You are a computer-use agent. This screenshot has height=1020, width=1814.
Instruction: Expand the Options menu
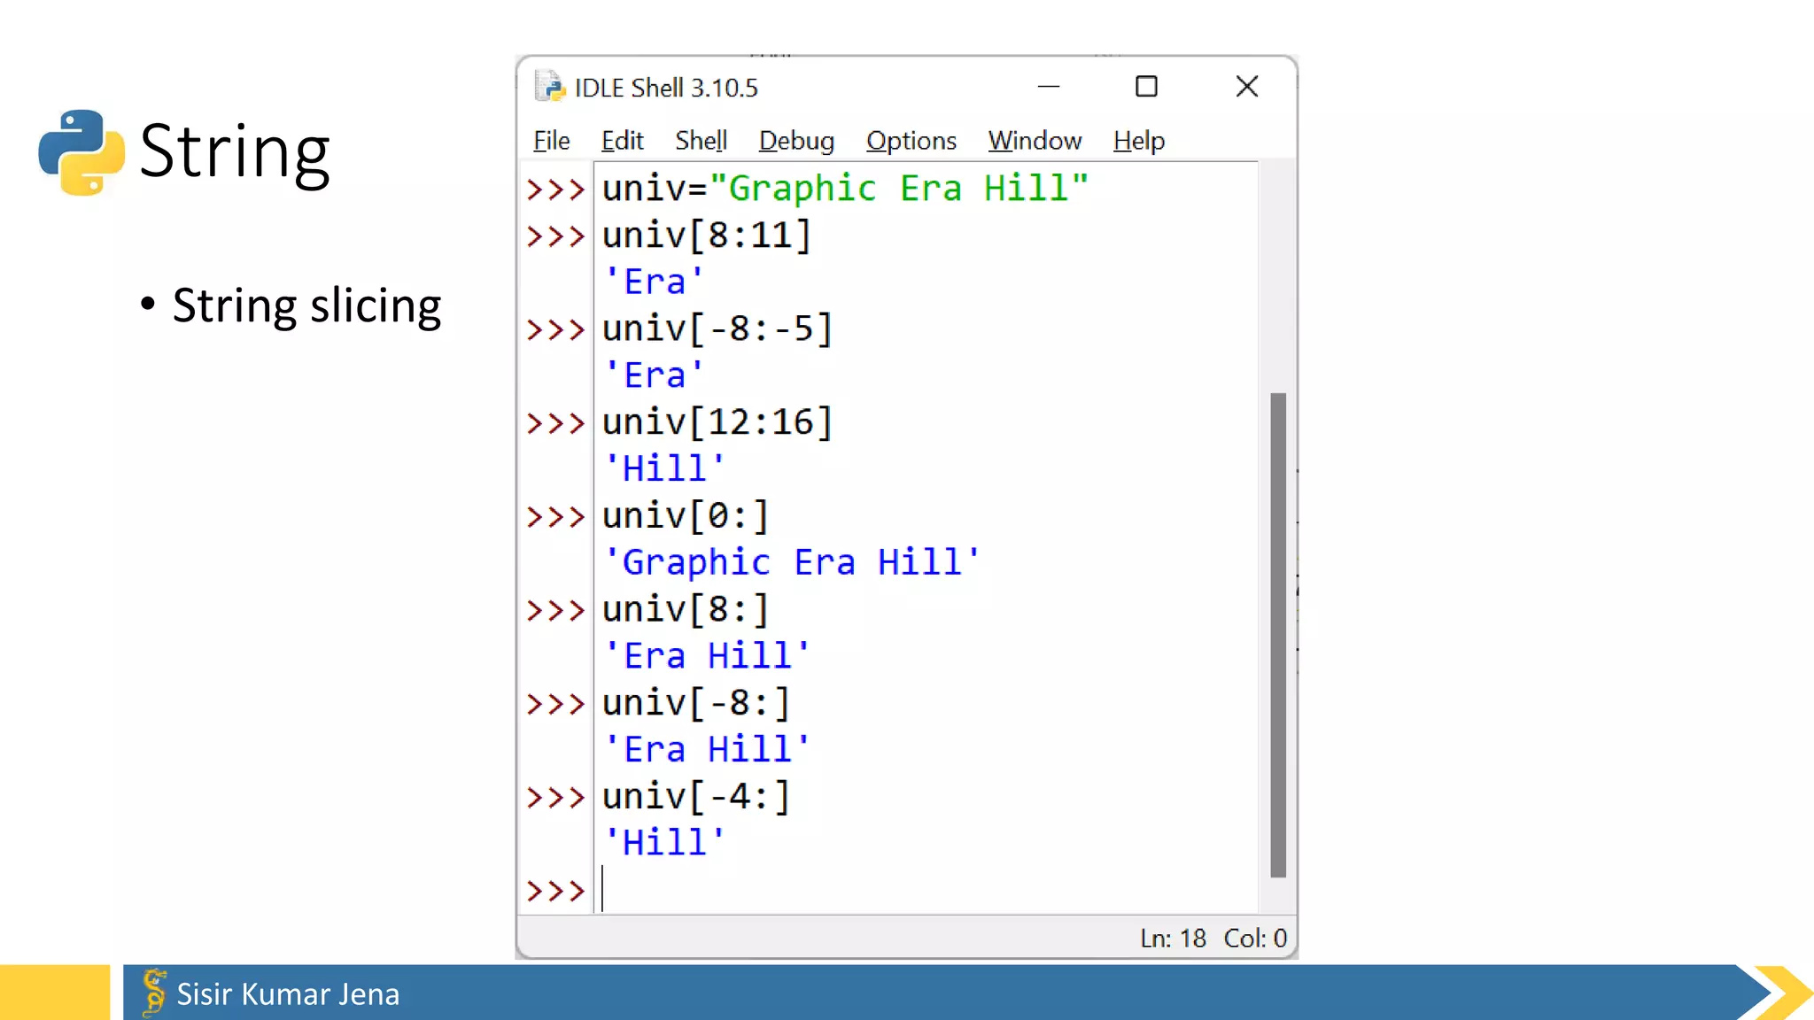point(911,141)
